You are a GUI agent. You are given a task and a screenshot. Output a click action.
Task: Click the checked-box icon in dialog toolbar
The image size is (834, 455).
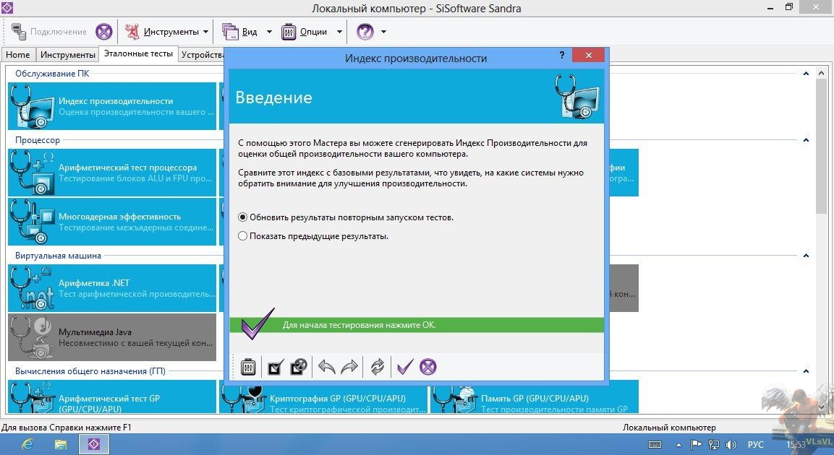pyautogui.click(x=276, y=367)
